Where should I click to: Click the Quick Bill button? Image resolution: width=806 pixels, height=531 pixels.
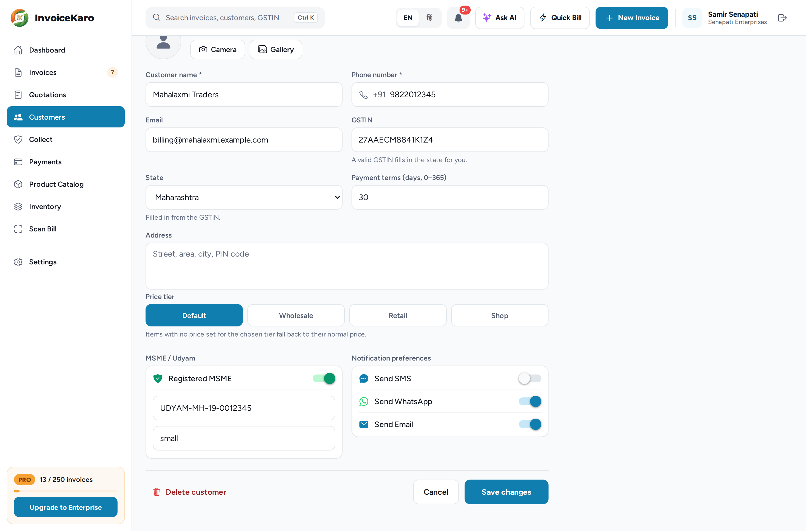point(560,18)
